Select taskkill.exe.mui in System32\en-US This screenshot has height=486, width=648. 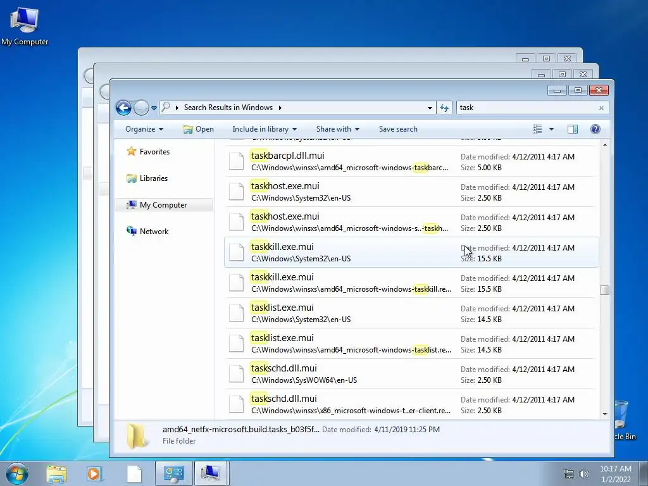(x=411, y=252)
